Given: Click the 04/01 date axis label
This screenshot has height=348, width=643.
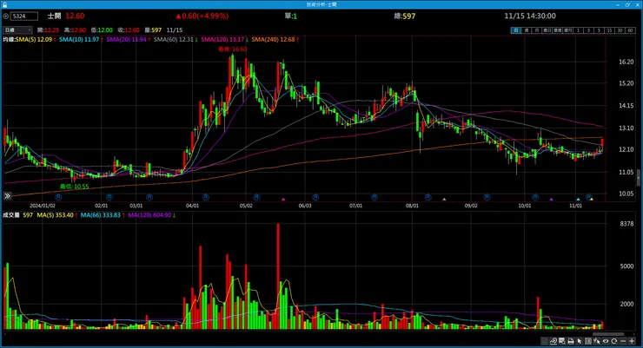Looking at the screenshot, I should click(x=192, y=206).
